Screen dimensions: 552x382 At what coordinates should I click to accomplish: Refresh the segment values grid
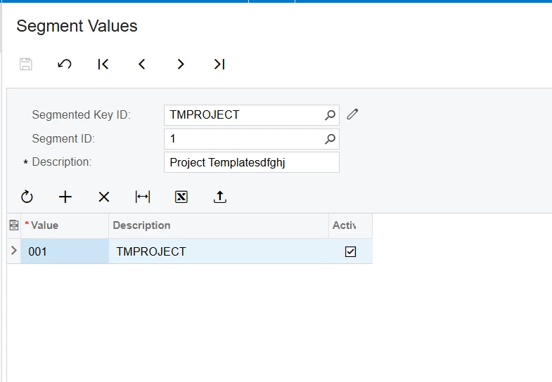click(x=27, y=197)
